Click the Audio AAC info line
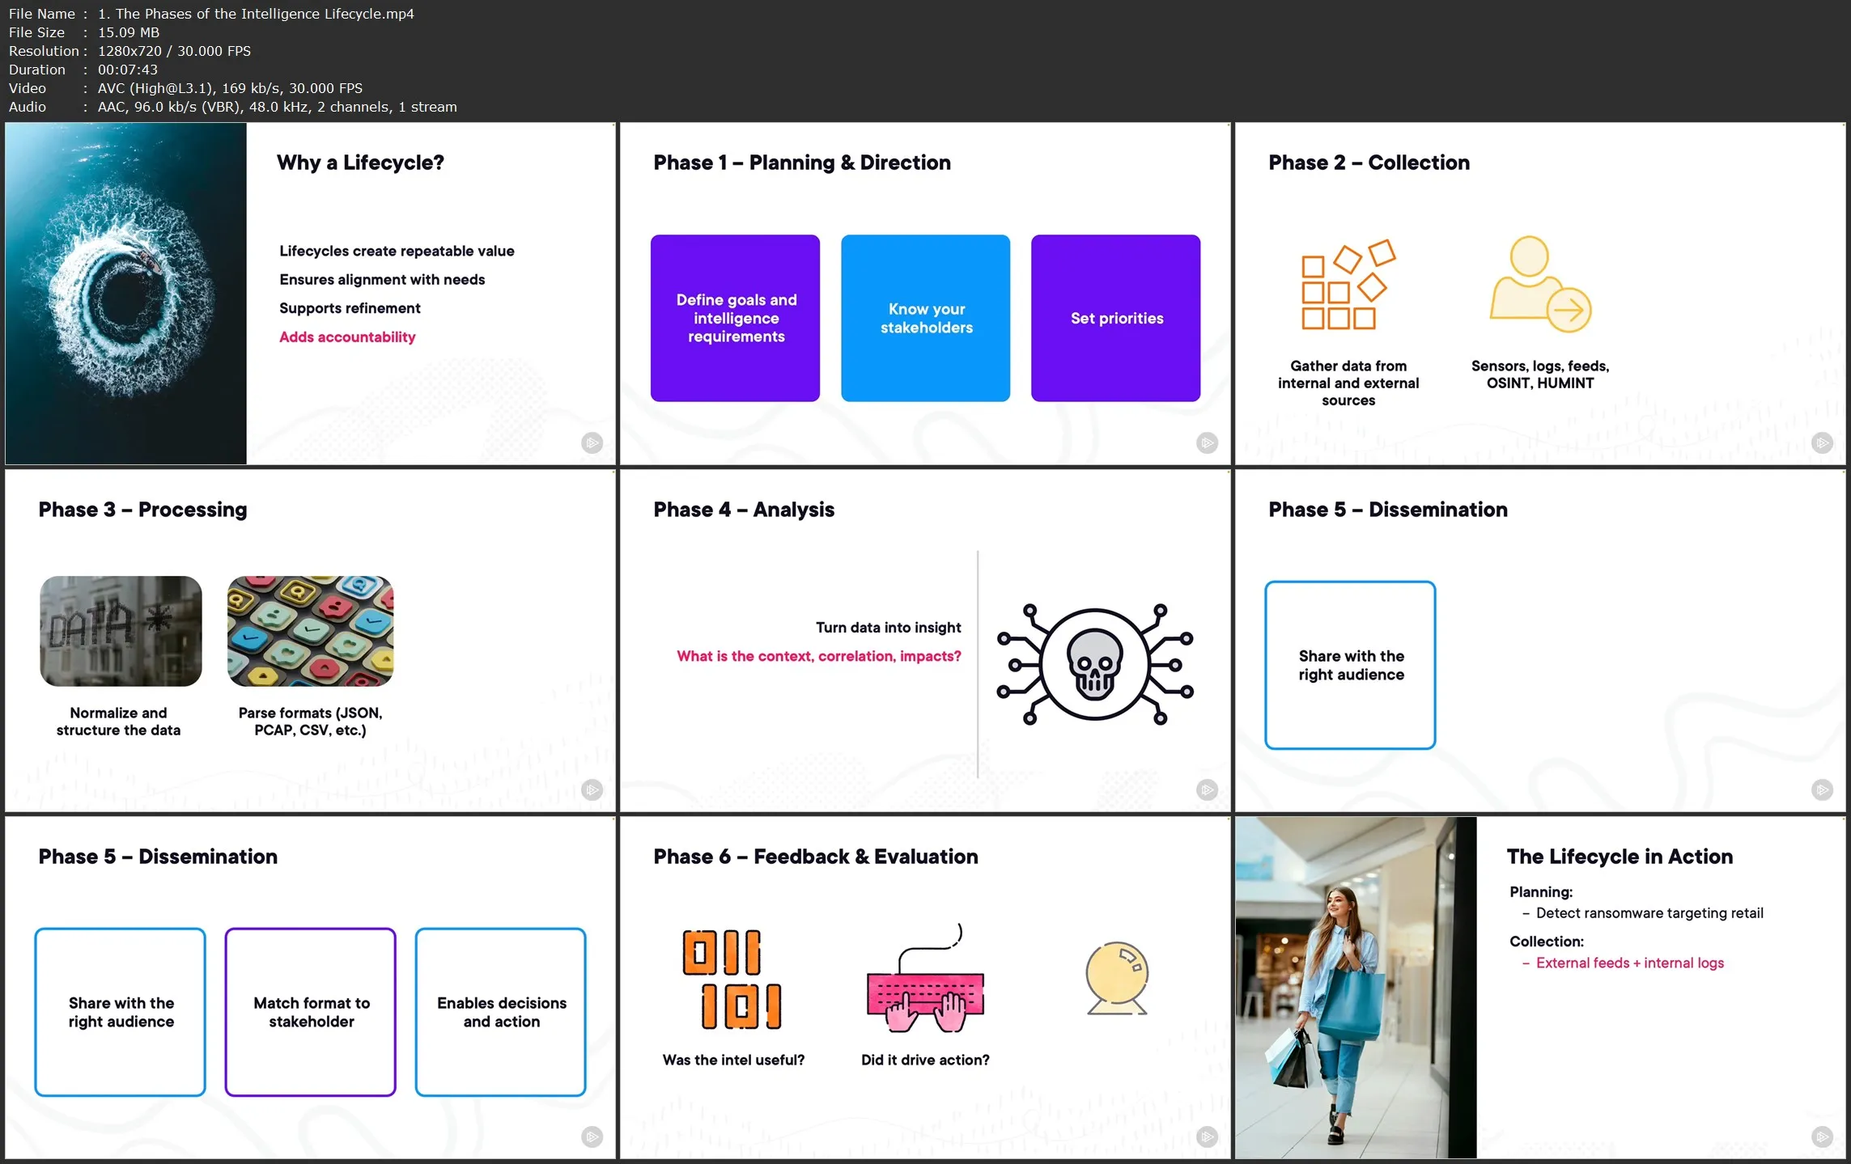 (233, 107)
